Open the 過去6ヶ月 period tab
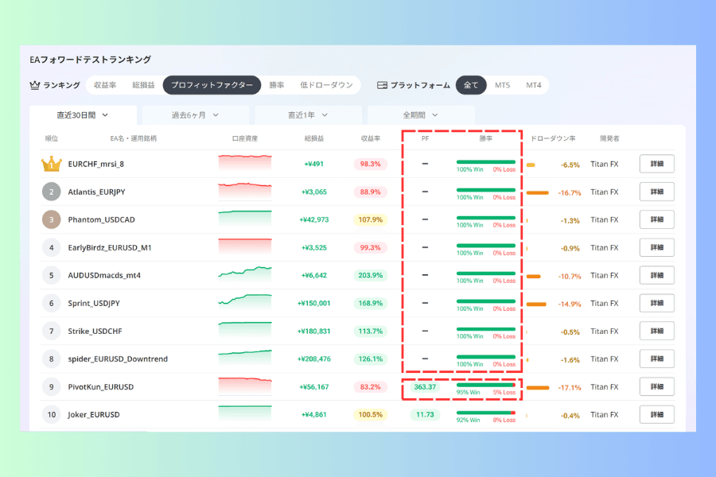 coord(196,115)
